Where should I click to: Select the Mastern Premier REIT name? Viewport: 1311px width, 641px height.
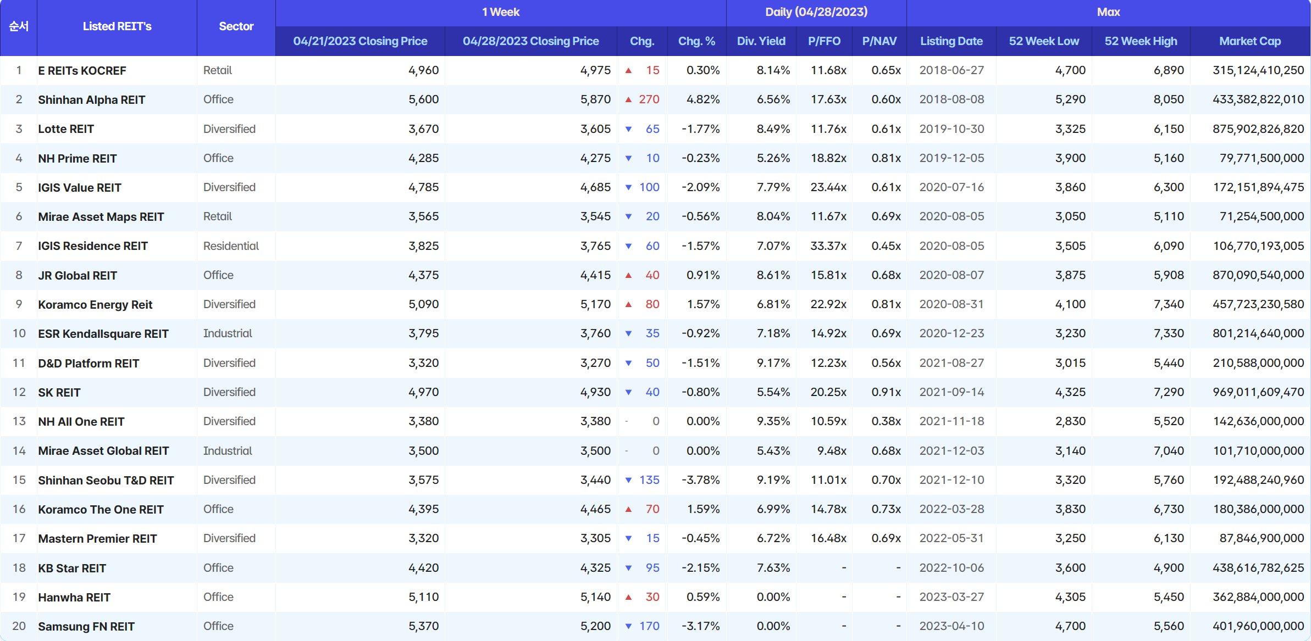click(x=97, y=539)
